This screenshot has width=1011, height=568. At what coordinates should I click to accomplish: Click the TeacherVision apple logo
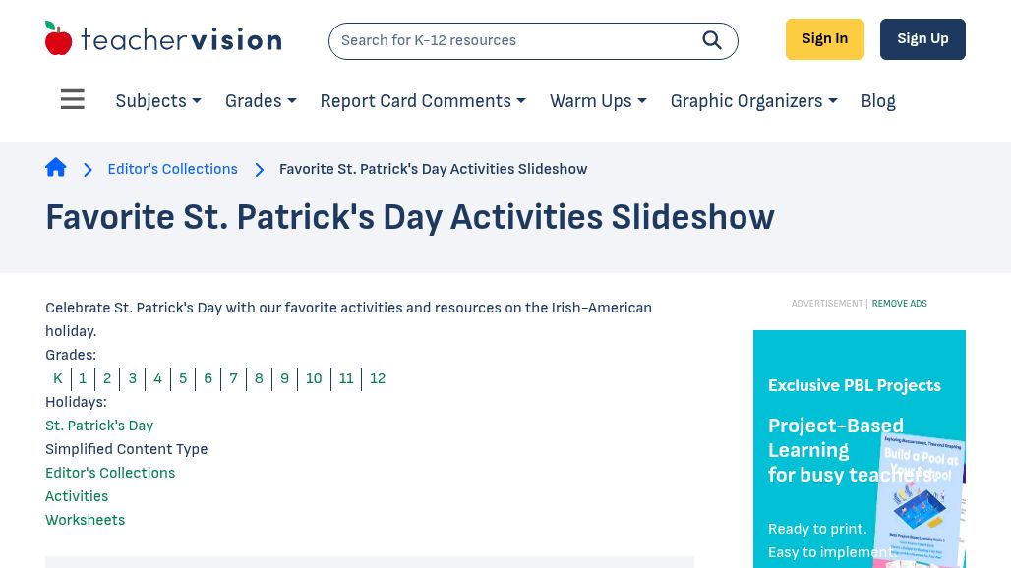coord(59,38)
